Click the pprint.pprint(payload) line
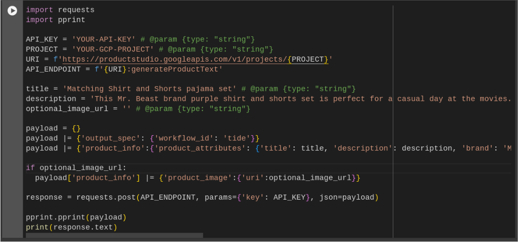The width and height of the screenshot is (518, 242). click(x=76, y=218)
